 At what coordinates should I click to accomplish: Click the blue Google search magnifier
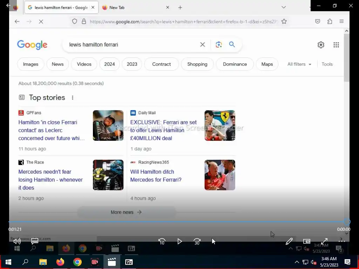232,44
